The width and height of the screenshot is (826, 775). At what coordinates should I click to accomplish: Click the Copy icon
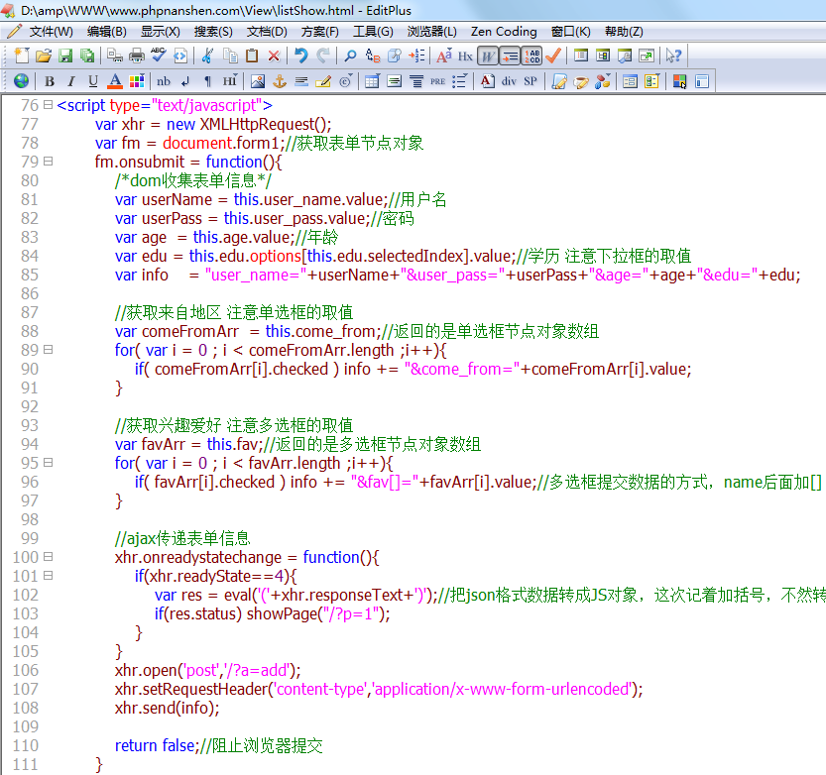point(230,55)
